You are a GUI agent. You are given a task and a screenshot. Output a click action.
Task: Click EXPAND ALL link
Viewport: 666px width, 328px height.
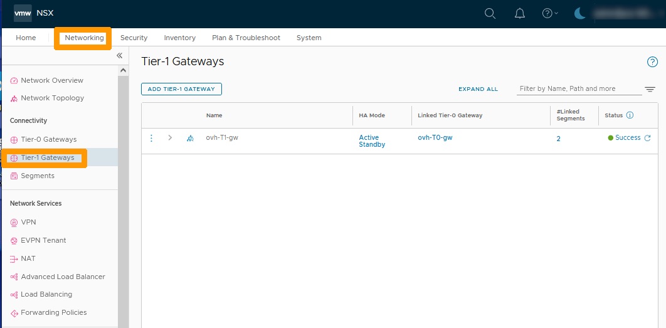(x=478, y=89)
